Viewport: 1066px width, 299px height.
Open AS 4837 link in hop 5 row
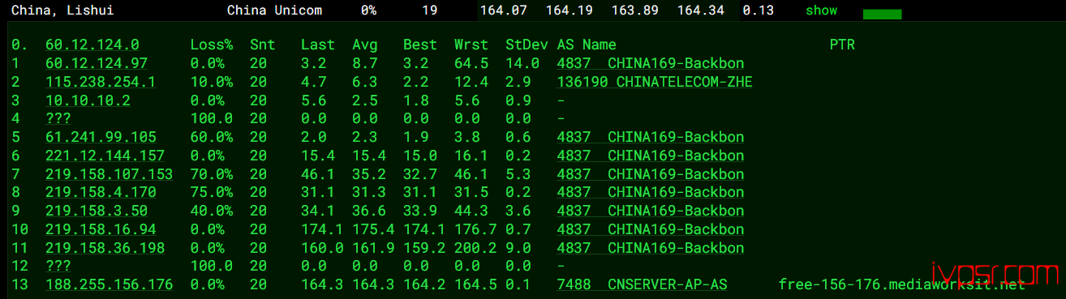[651, 137]
